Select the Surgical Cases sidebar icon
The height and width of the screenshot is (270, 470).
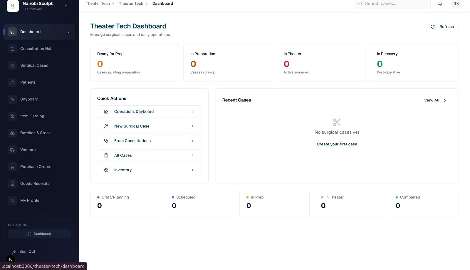(12, 65)
